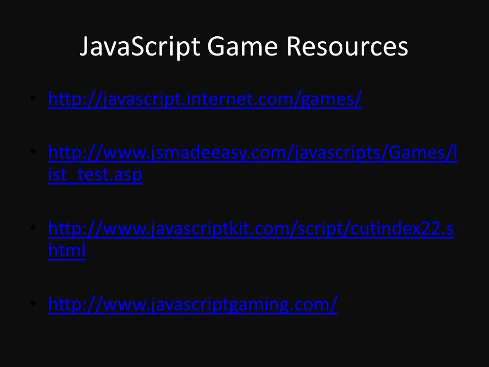Follow the javascriptkit.com cutindex22.shtml link

251,240
